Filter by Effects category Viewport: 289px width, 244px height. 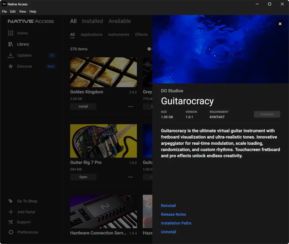coord(141,34)
